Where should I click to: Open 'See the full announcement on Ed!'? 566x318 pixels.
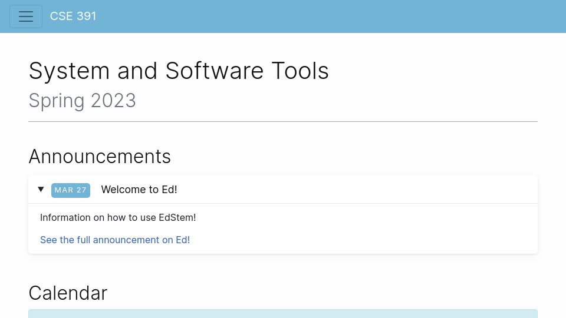(115, 240)
